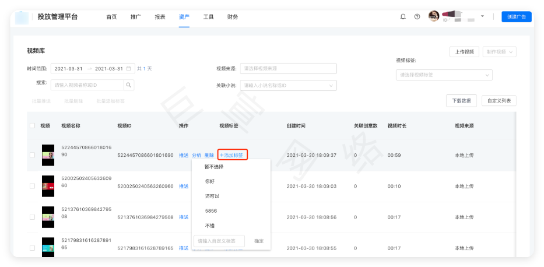Switch to the 资产 tab
The image size is (544, 267).
(x=184, y=17)
